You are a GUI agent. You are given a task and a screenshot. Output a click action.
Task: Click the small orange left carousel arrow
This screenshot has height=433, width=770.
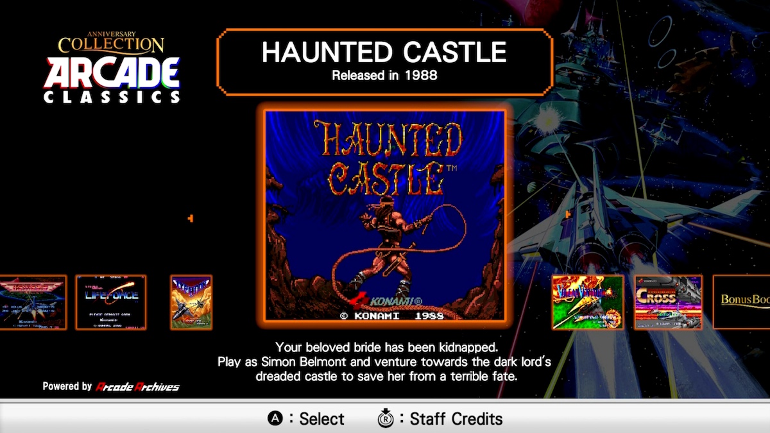coord(191,219)
